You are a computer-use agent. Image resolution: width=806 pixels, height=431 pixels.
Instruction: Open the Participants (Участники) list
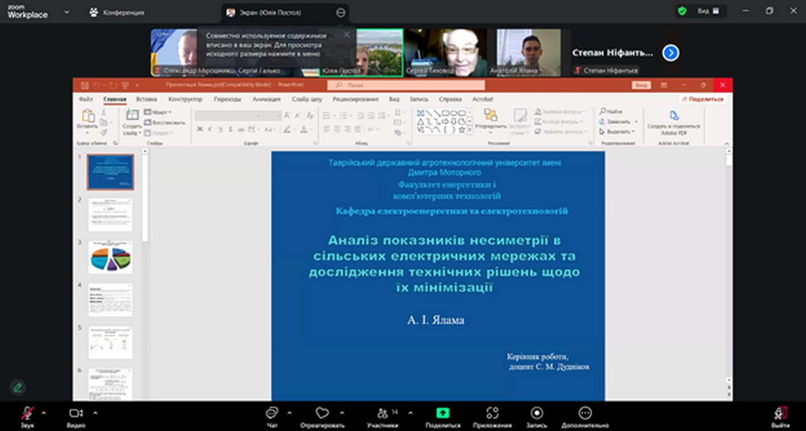pos(383,414)
